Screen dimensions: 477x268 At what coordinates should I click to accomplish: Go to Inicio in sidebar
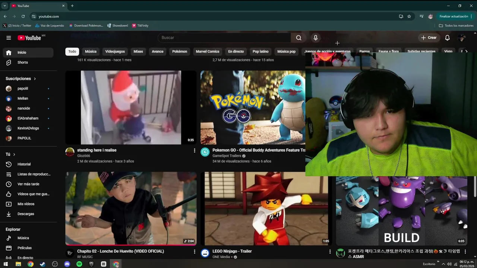(x=28, y=52)
